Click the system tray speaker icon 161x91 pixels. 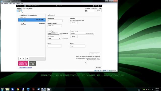[x=152, y=89]
